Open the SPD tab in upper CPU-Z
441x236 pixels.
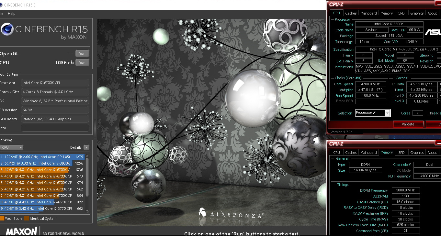click(401, 13)
